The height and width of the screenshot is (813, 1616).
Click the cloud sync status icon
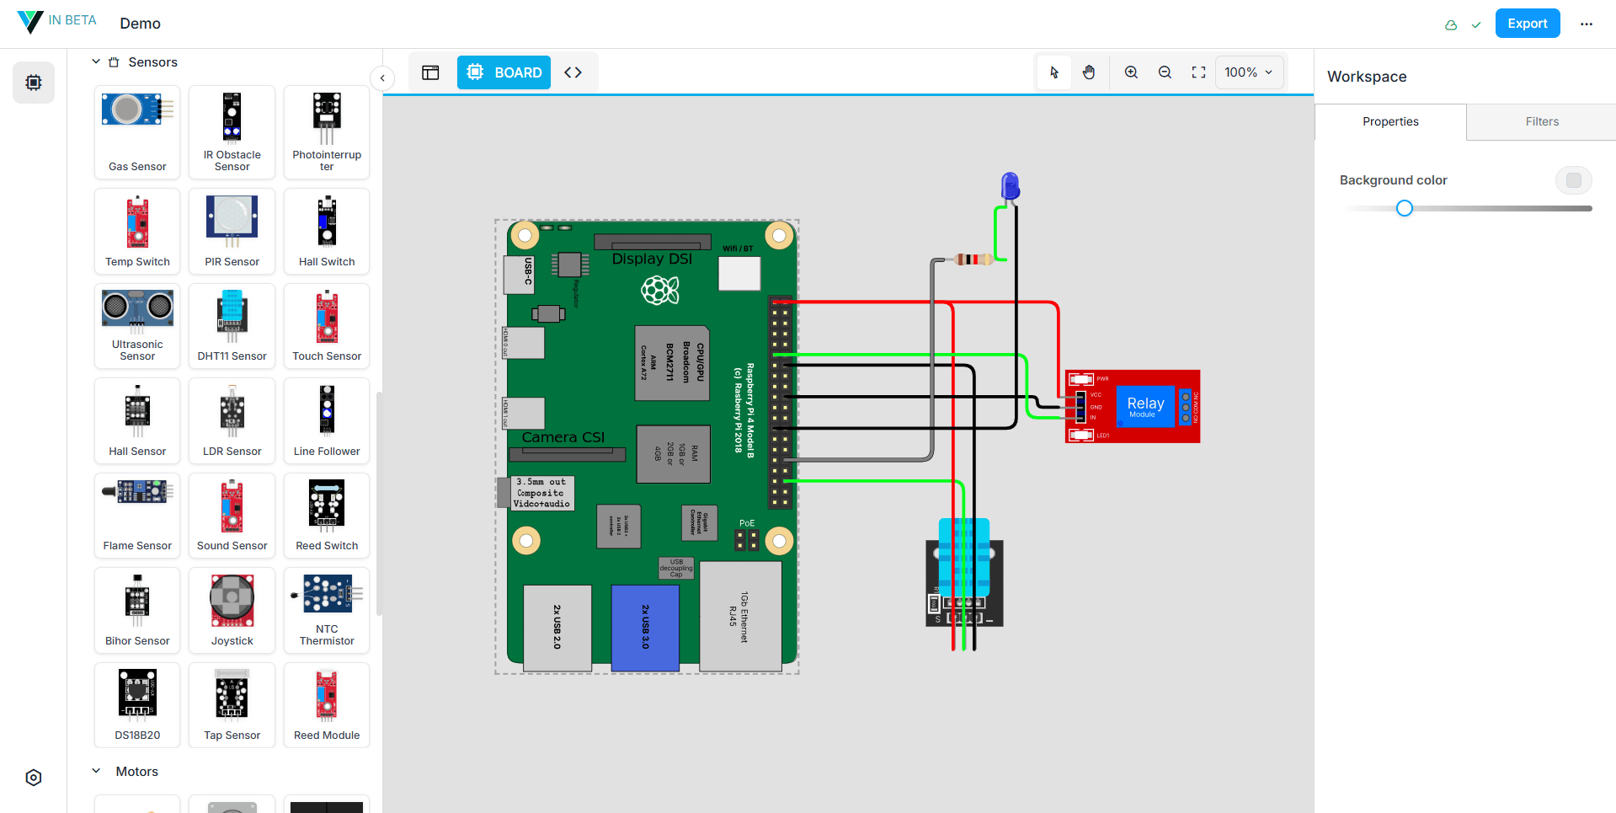(x=1451, y=25)
